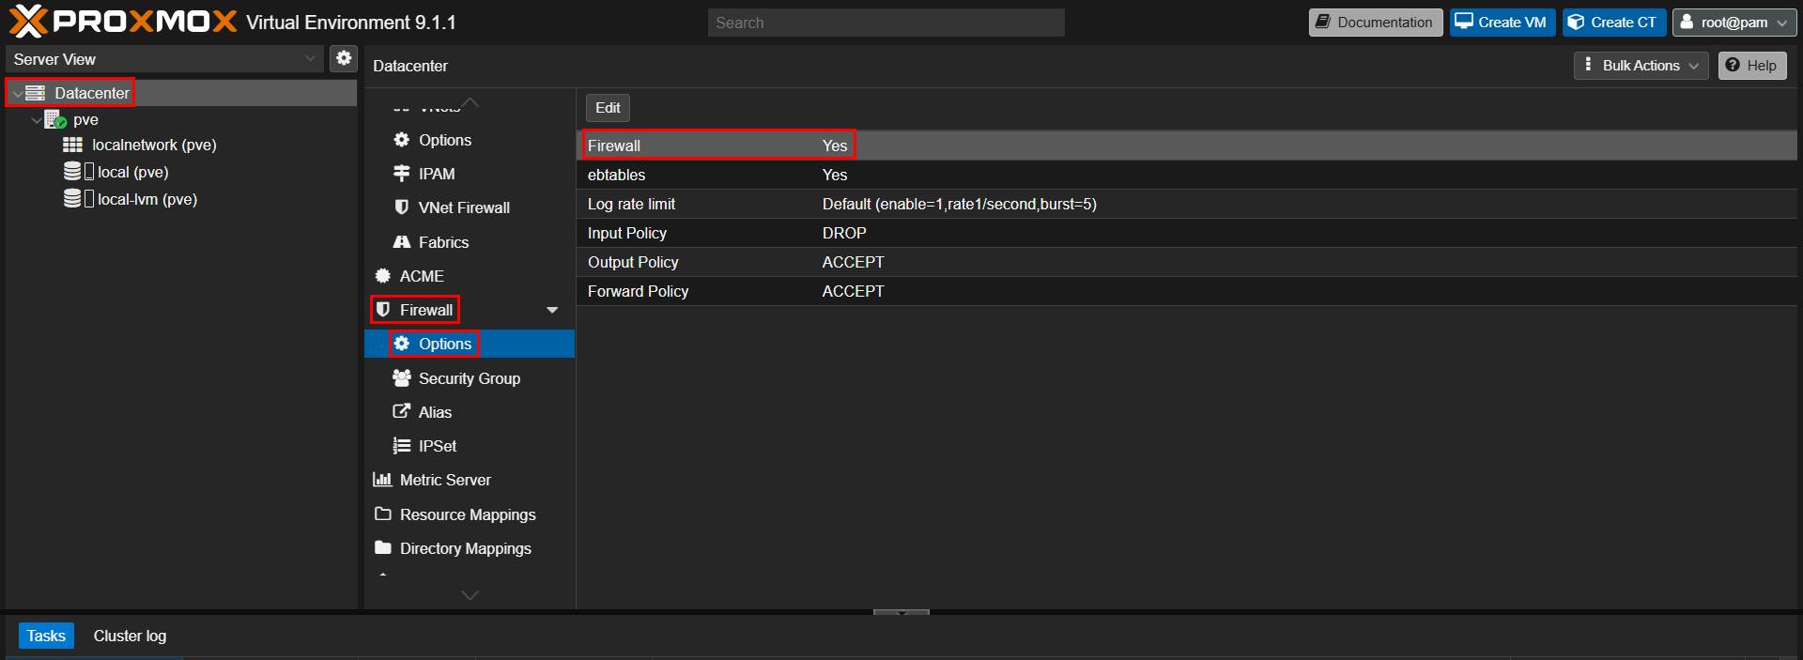
Task: Open the Server View gear settings
Action: 345,58
